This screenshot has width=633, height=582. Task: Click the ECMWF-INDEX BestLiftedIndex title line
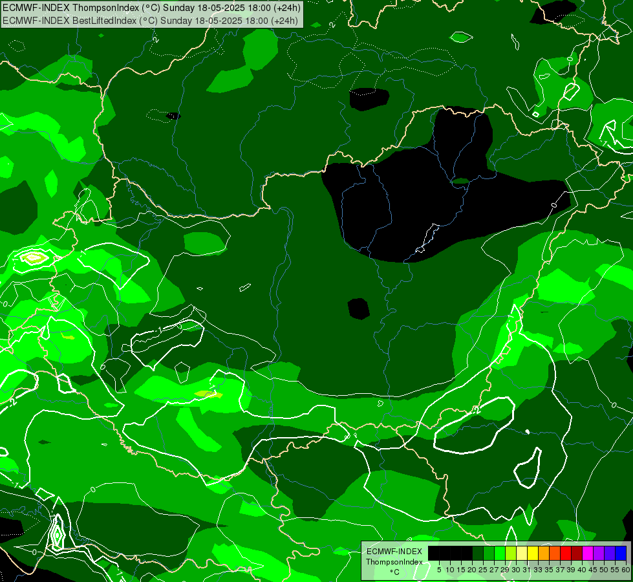(151, 21)
